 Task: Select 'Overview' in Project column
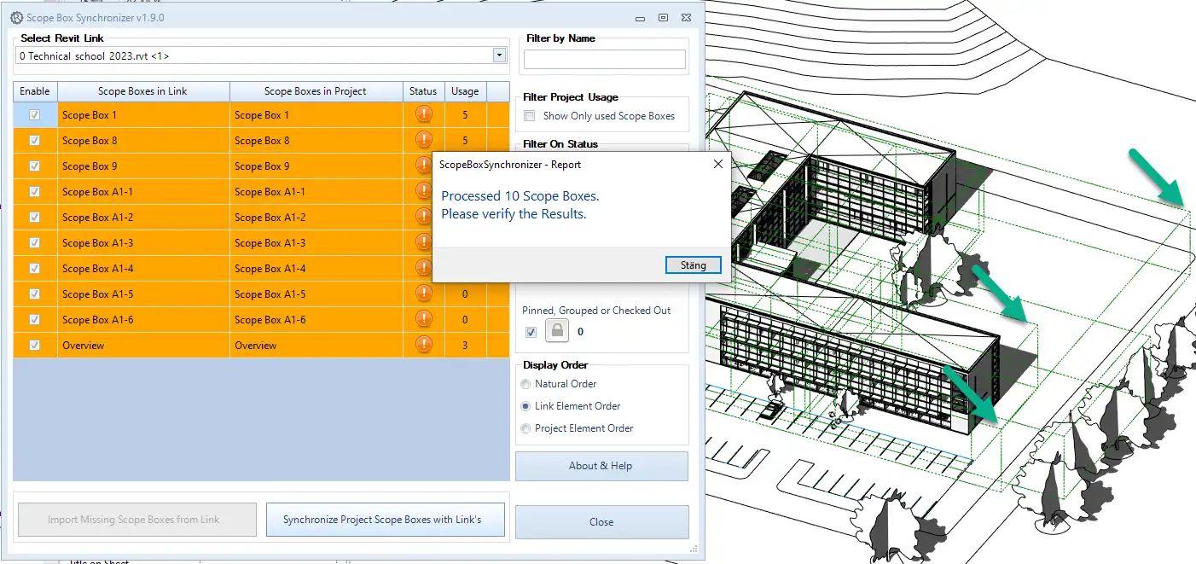(256, 346)
